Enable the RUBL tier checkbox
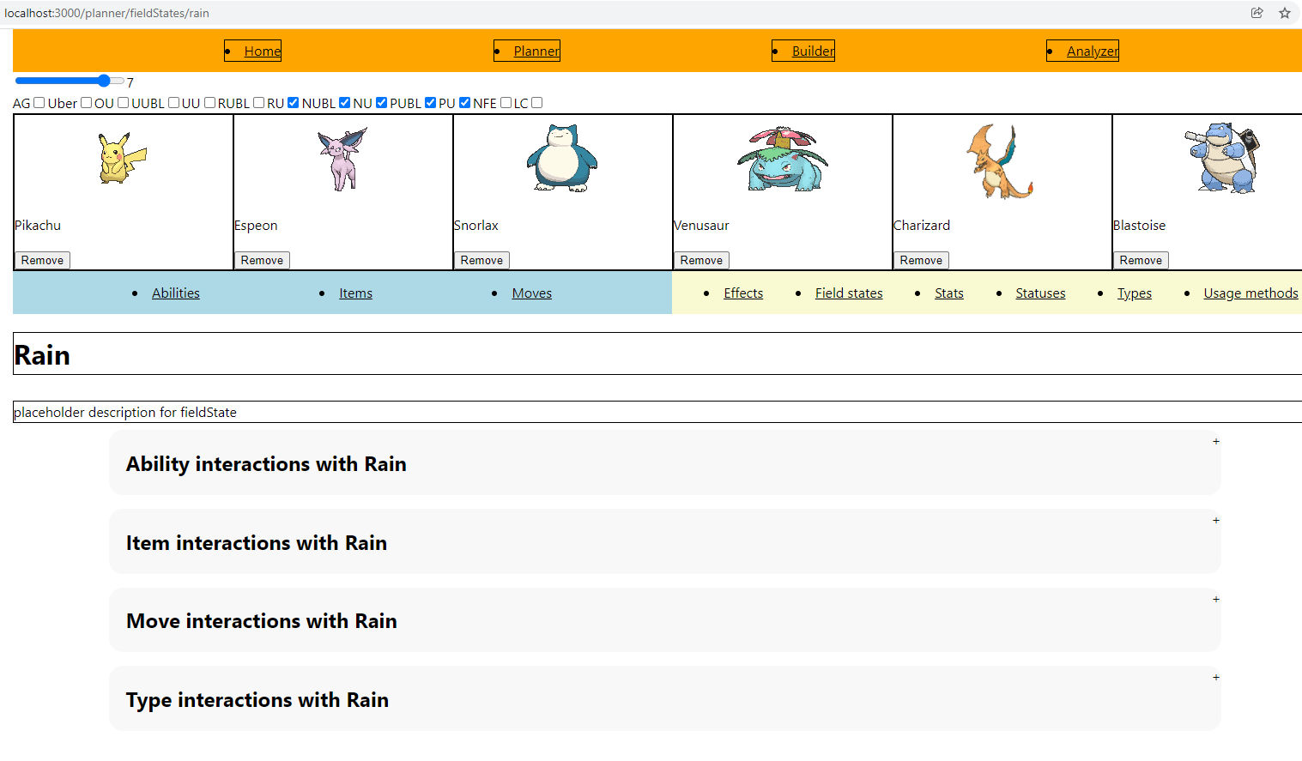This screenshot has width=1302, height=761. click(x=258, y=103)
